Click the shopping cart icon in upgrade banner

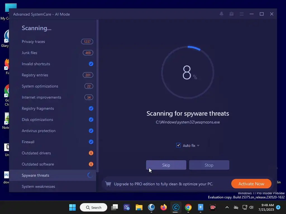point(108,184)
